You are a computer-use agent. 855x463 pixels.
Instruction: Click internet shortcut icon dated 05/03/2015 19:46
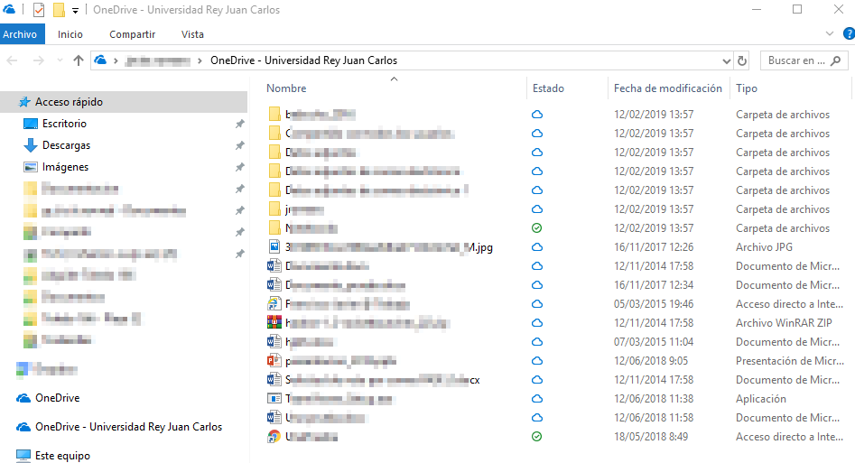(x=274, y=304)
